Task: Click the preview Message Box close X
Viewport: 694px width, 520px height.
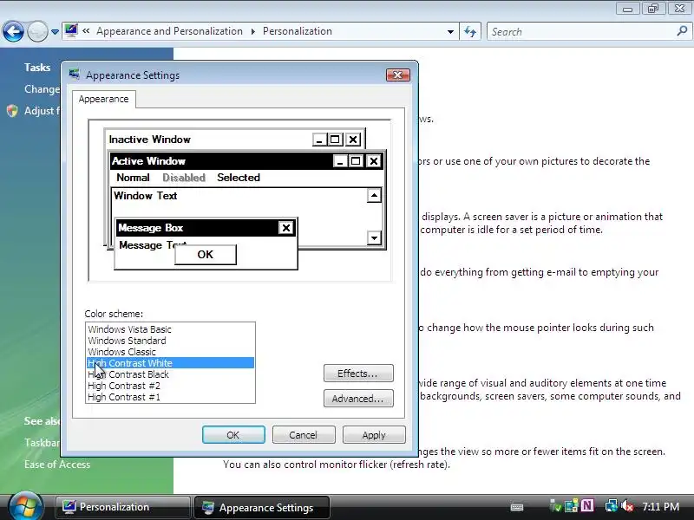Action: point(286,228)
